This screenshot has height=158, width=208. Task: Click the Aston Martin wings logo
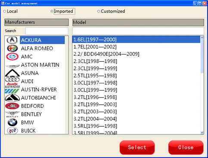(12, 66)
